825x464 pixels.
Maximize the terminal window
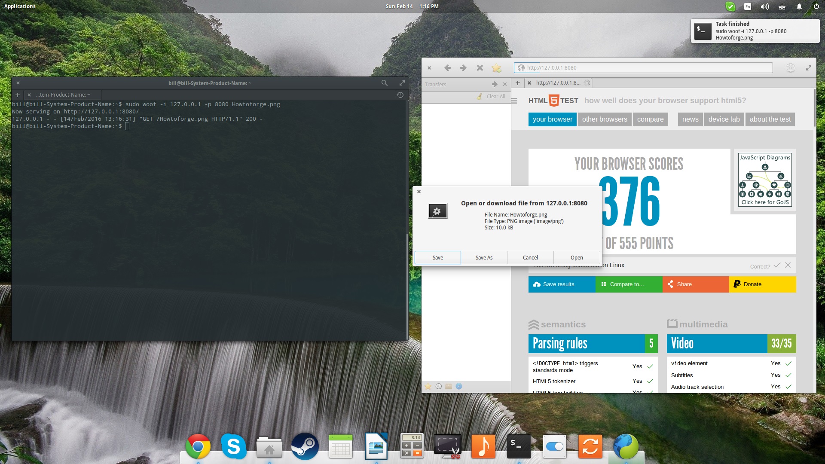coord(402,83)
